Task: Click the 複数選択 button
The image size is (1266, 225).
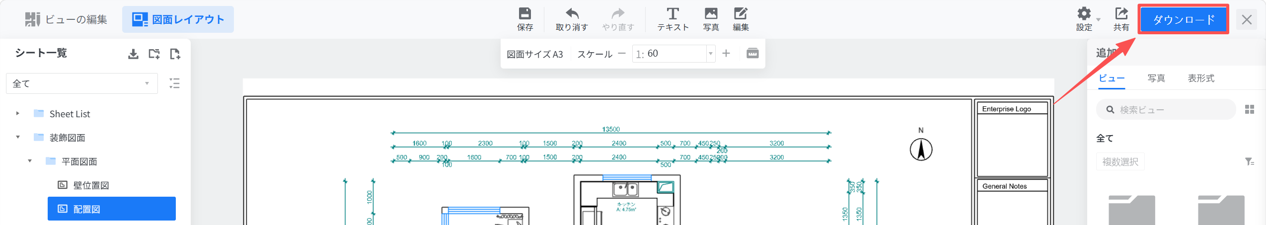Action: [1120, 161]
